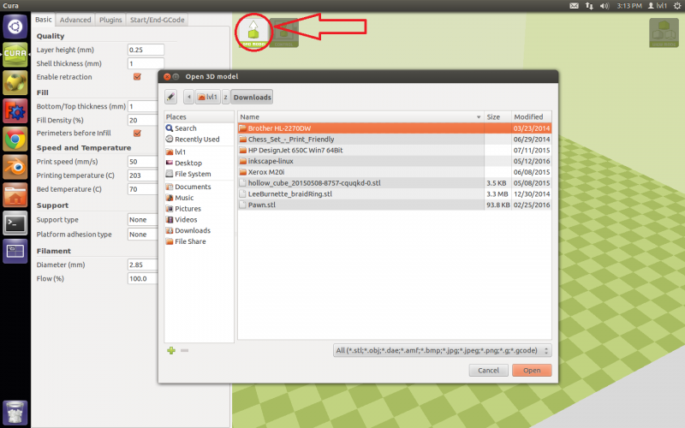Toggle the Enable retraction checkbox
The height and width of the screenshot is (428, 685).
[x=137, y=77]
